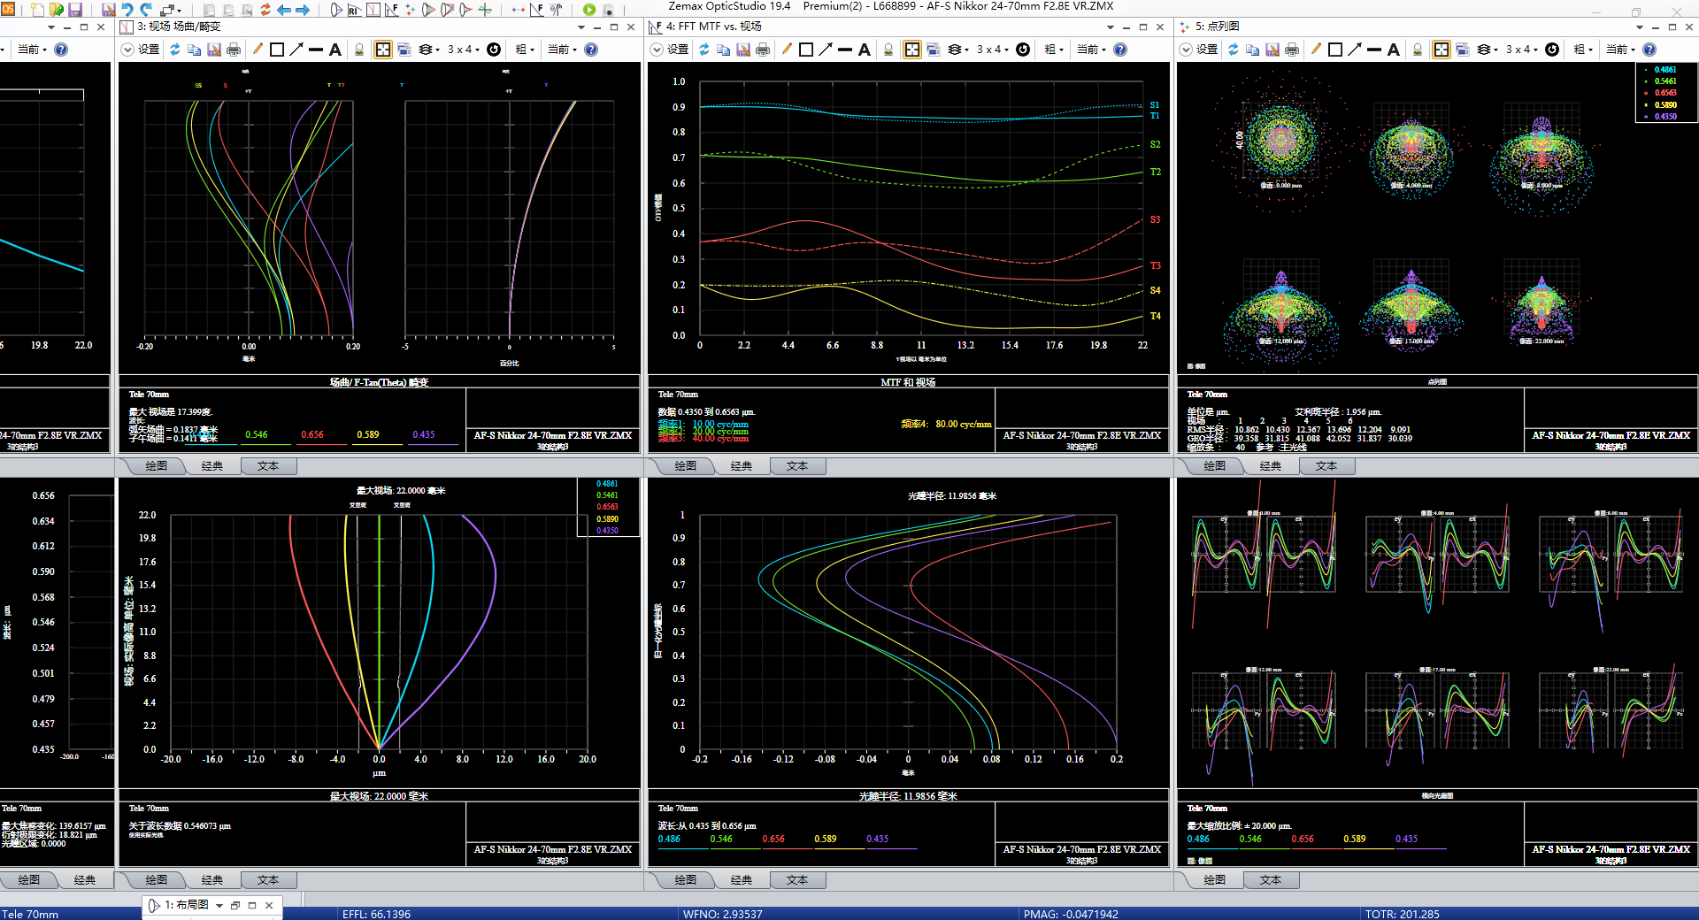1699x920 pixels.
Task: Undo the last action in top toolbar
Action: (x=127, y=10)
